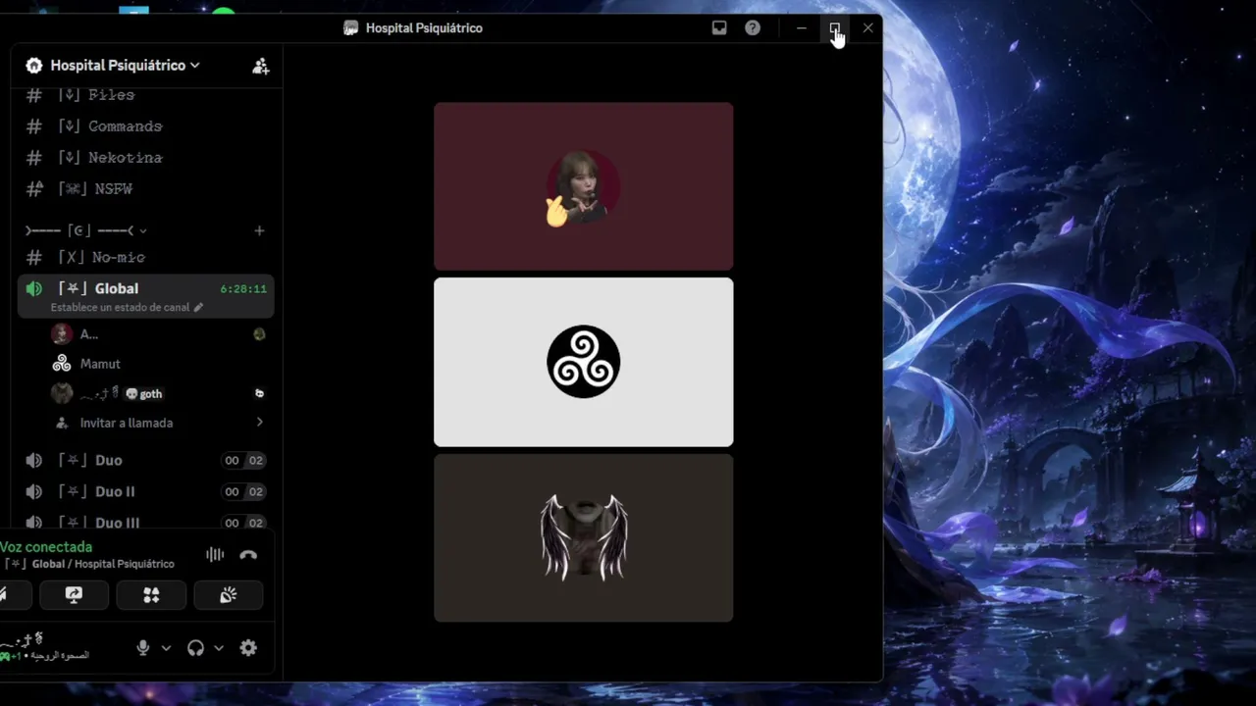Click the hash icon of Commands channel
The image size is (1256, 706).
click(x=34, y=126)
